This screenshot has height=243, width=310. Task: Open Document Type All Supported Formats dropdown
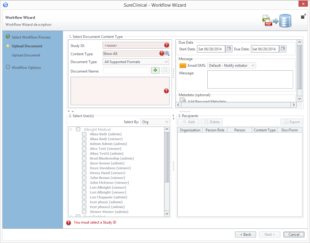136,62
